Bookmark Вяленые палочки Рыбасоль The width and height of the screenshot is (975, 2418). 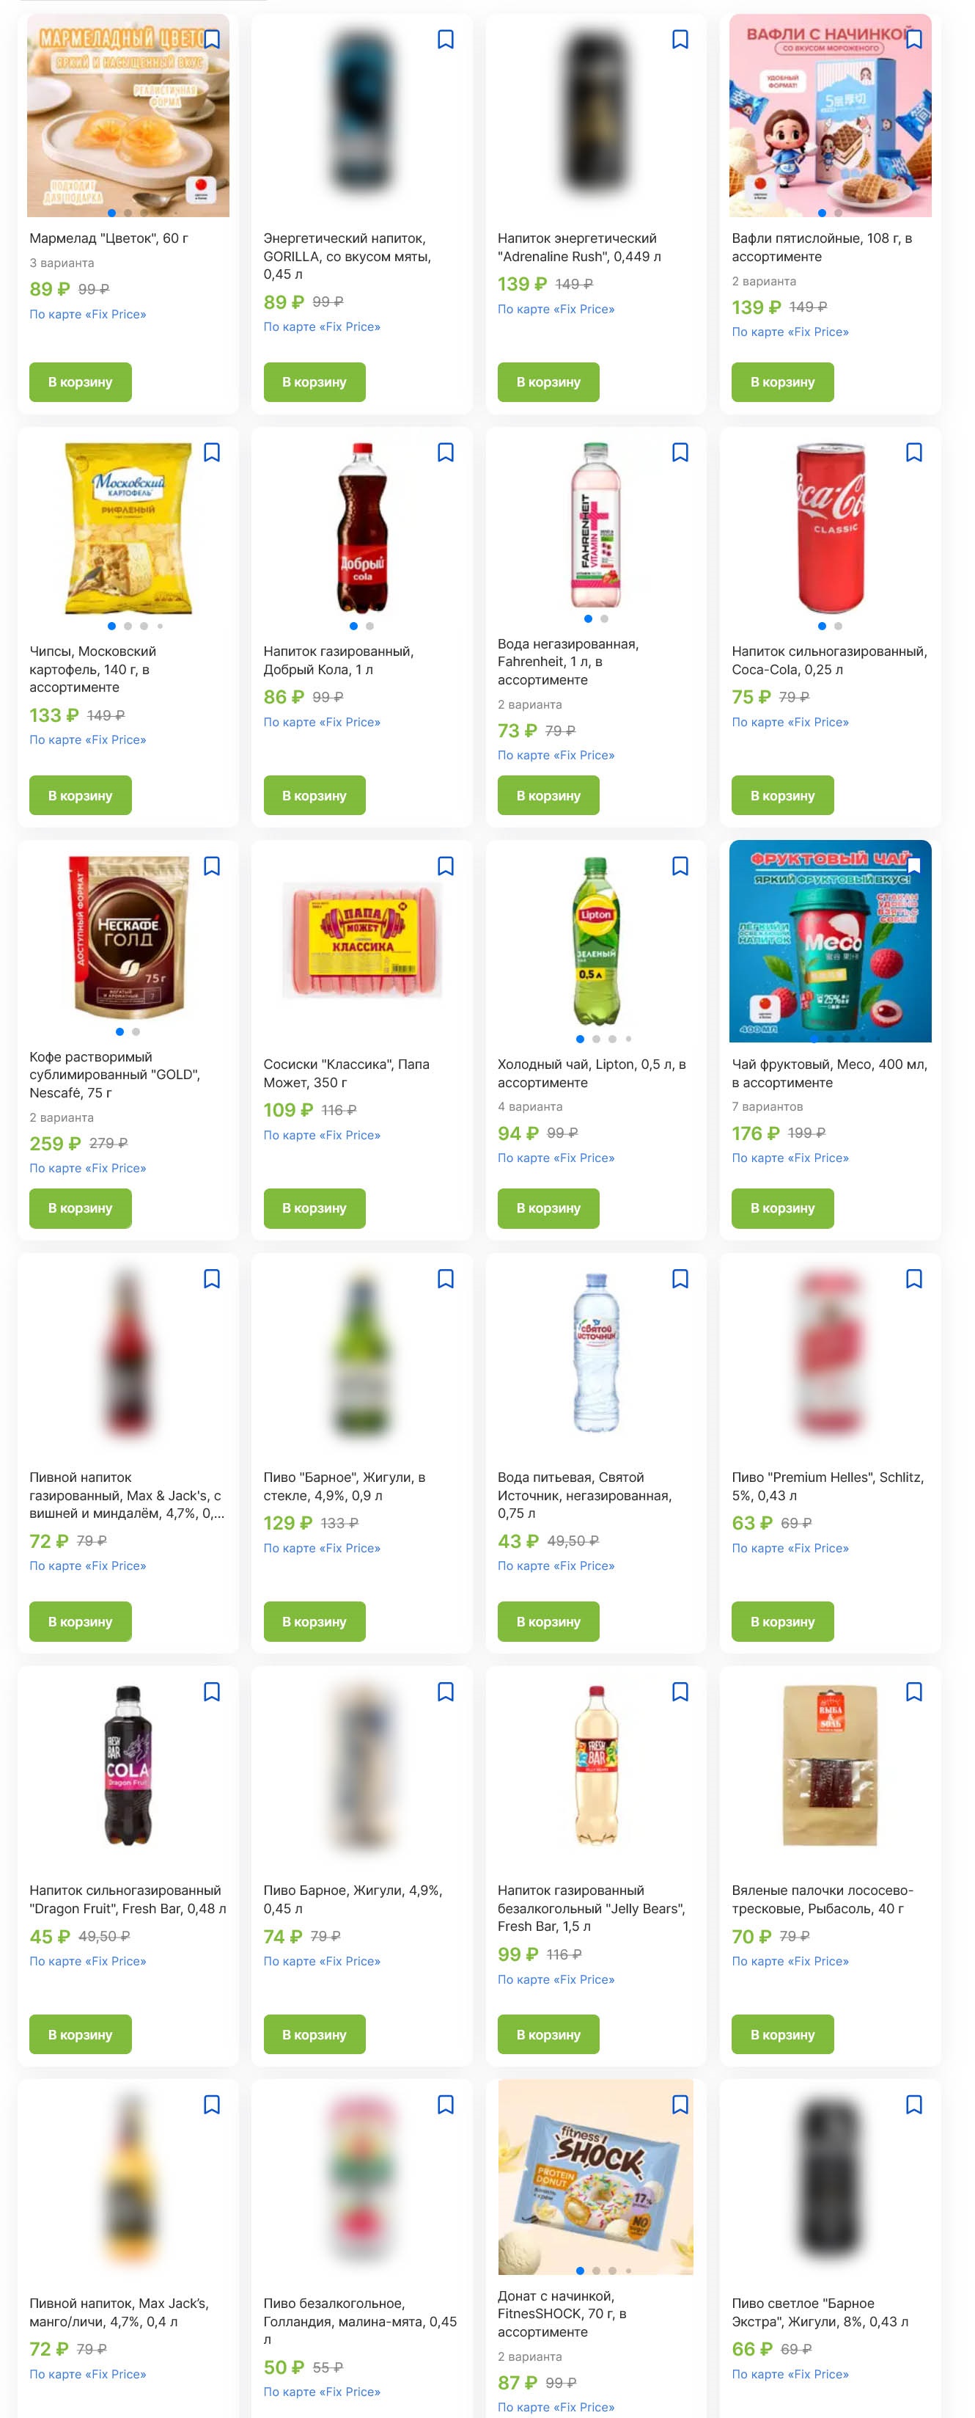point(914,1692)
